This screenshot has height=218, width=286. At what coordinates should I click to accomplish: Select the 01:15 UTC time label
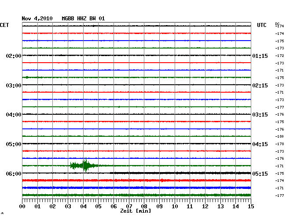coord(260,56)
